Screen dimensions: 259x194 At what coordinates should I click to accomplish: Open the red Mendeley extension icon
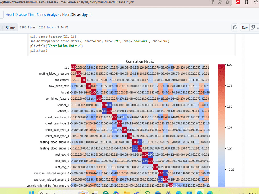pyautogui.click(x=238, y=2)
